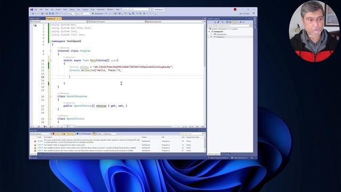Open the Debug menu
Image resolution: width=341 pixels, height=192 pixels.
[x=72, y=10]
